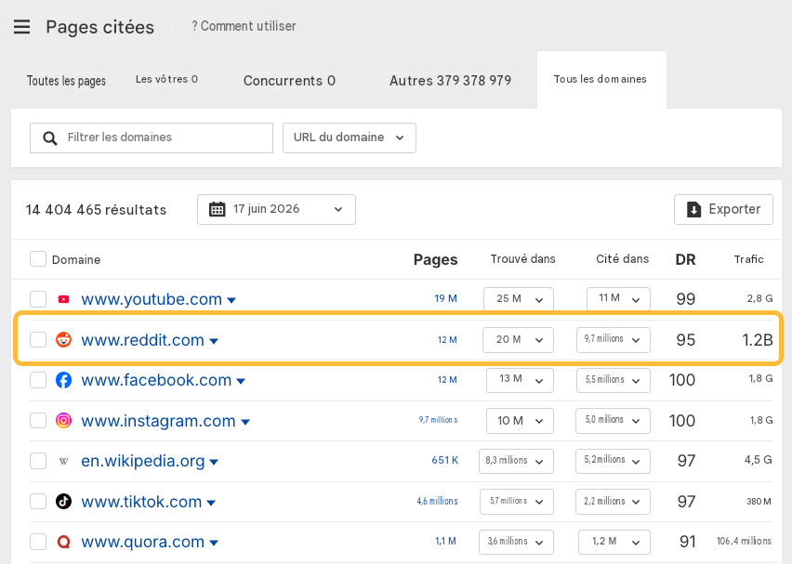Open www.tiktok.com domain link
This screenshot has height=564, width=792.
(x=141, y=502)
